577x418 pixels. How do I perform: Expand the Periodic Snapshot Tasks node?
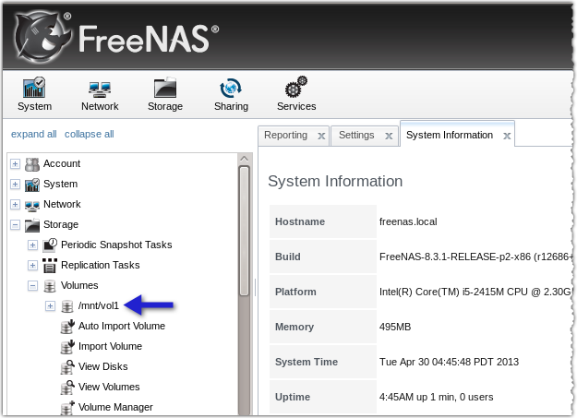32,245
